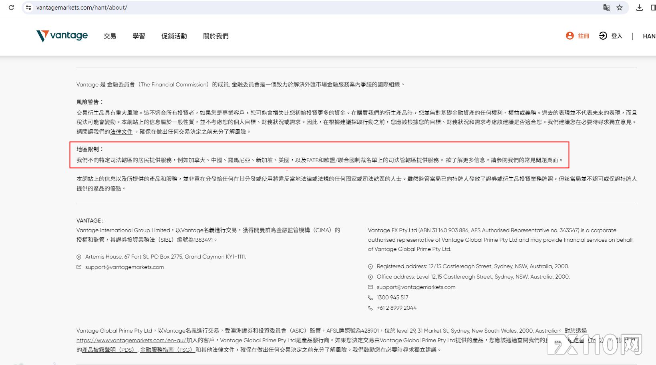Click the 註冊 register button

tap(584, 36)
